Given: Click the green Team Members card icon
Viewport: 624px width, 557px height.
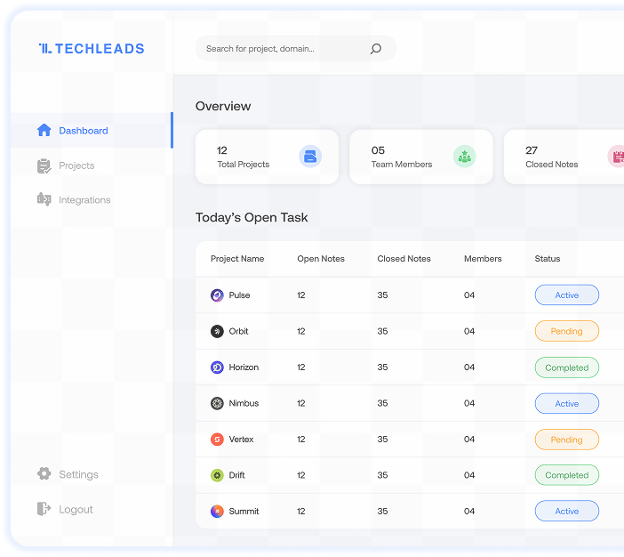Looking at the screenshot, I should (x=464, y=157).
